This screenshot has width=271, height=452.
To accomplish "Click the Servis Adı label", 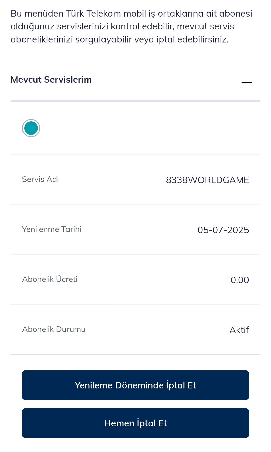I will tap(40, 179).
